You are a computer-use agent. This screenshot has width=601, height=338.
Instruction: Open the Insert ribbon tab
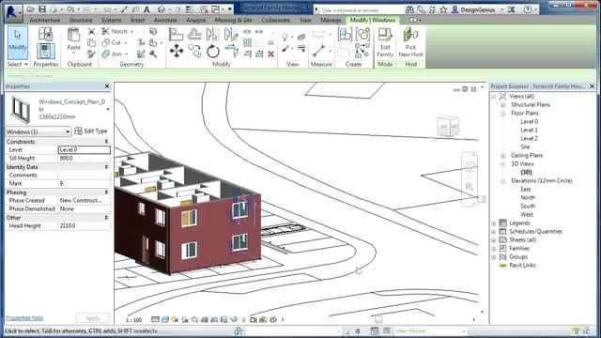[x=138, y=20]
